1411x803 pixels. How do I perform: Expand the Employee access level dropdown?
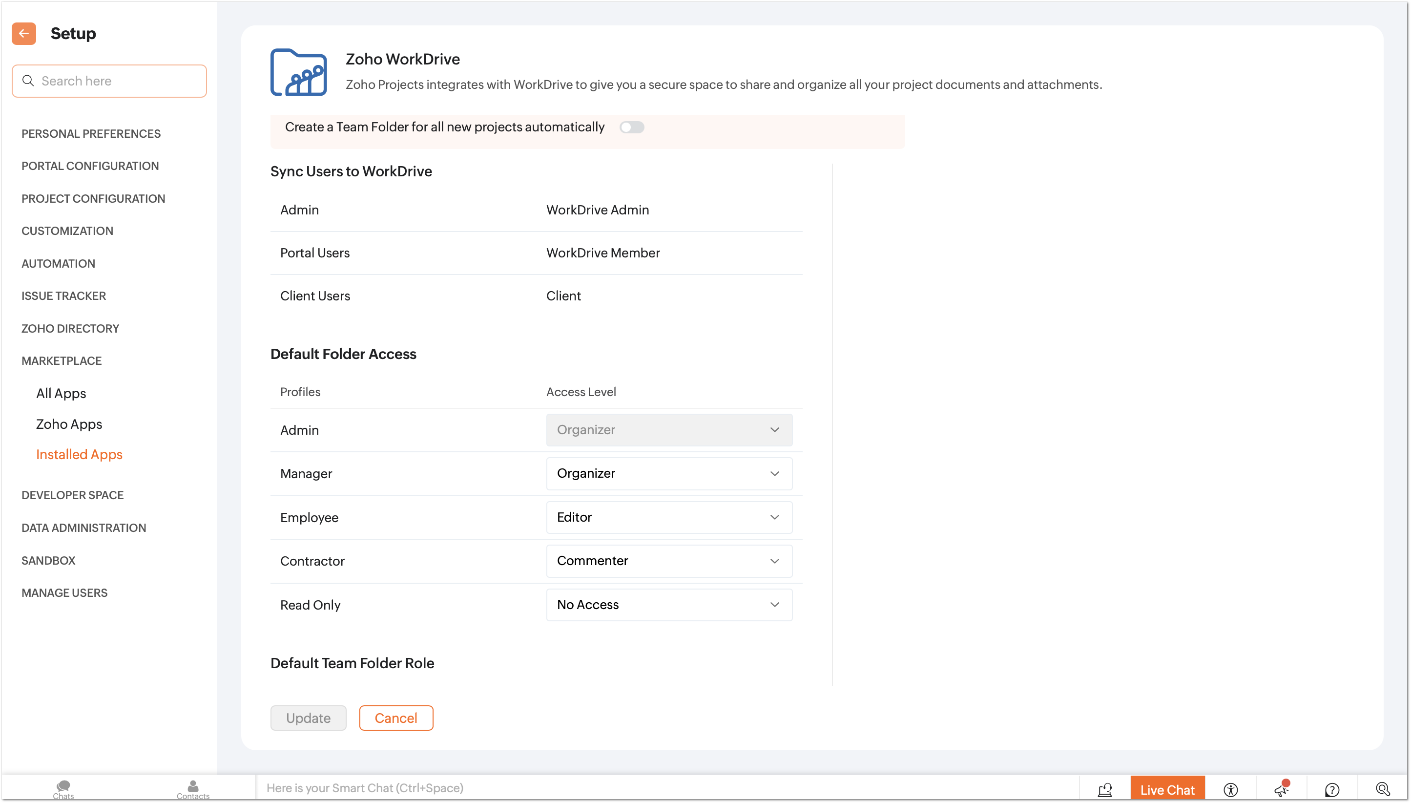click(x=668, y=517)
